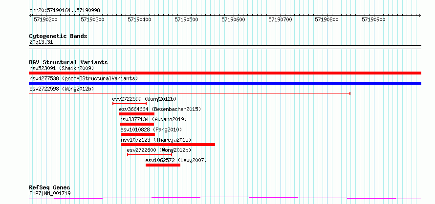Open the esv1010828 (Pang2010) label
435x204 pixels.
pyautogui.click(x=151, y=130)
